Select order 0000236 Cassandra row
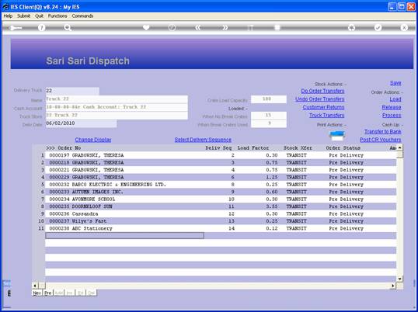Screen dimensions: 418x312 coord(221,213)
